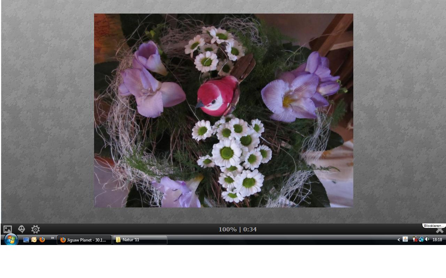Click the taskbar clock showing 18:18
The image size is (446, 278).
437,240
